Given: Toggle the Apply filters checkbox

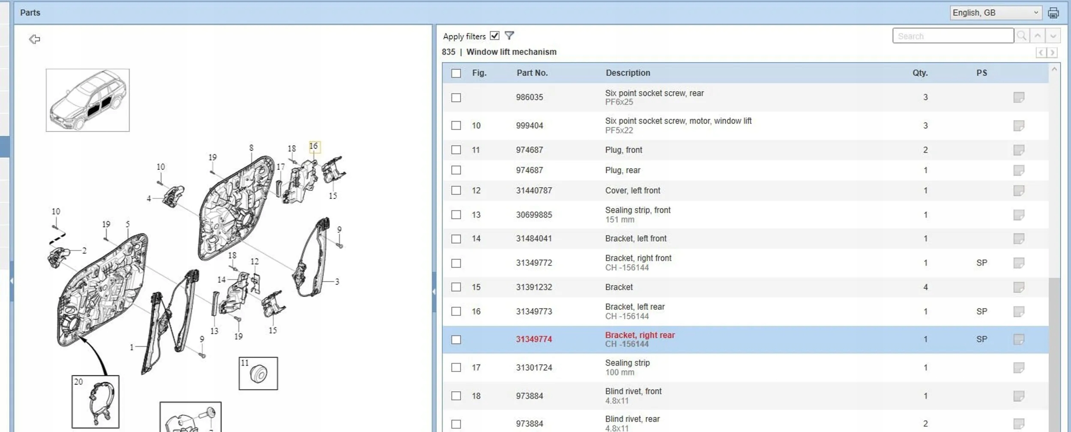Looking at the screenshot, I should (494, 36).
